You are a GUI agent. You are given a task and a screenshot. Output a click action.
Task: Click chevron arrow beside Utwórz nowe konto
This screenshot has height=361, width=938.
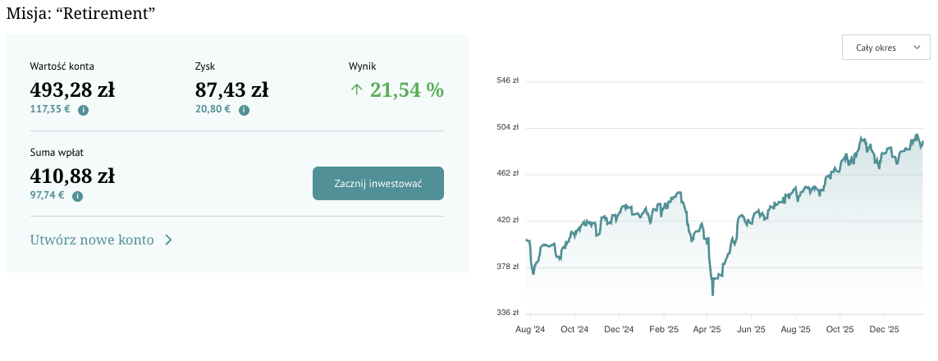(168, 240)
